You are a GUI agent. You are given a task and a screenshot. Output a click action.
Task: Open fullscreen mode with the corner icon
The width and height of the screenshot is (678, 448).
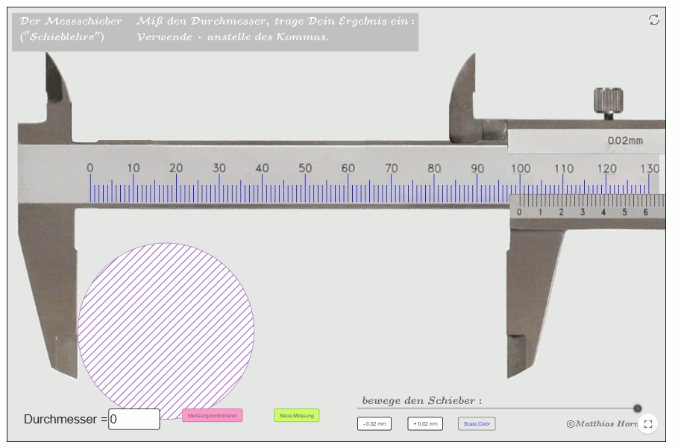tap(647, 424)
